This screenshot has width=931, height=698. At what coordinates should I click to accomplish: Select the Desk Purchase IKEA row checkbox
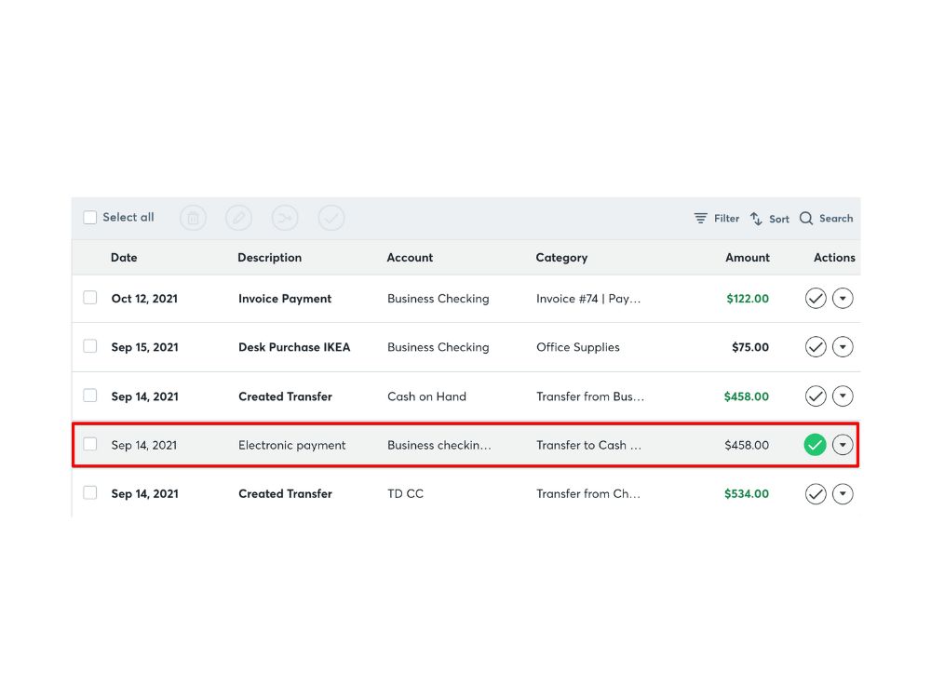coord(89,346)
